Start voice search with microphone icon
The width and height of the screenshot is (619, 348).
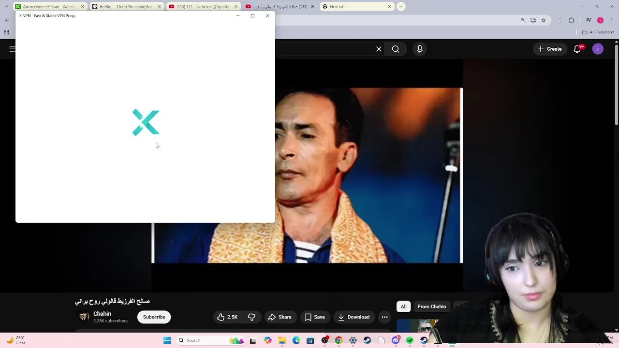click(x=420, y=49)
